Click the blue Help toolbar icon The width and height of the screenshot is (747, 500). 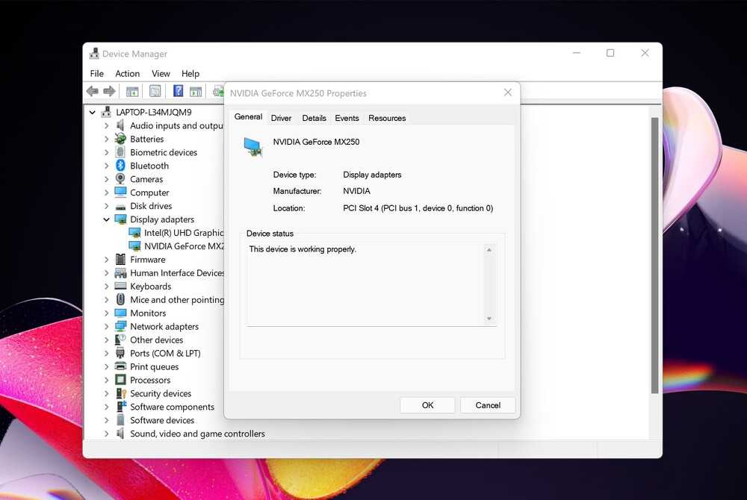pos(178,91)
